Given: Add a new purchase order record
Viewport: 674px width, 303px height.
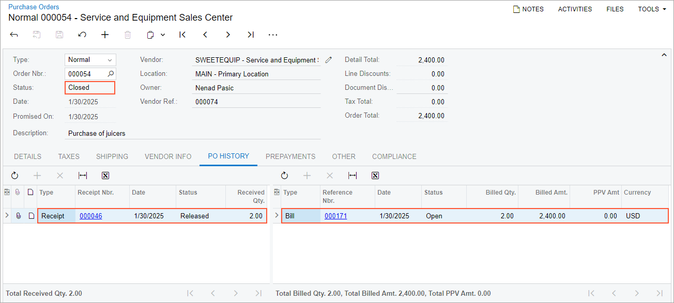Looking at the screenshot, I should (x=105, y=35).
